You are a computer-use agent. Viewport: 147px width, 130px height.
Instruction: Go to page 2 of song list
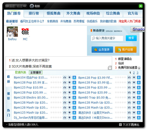point(134,73)
